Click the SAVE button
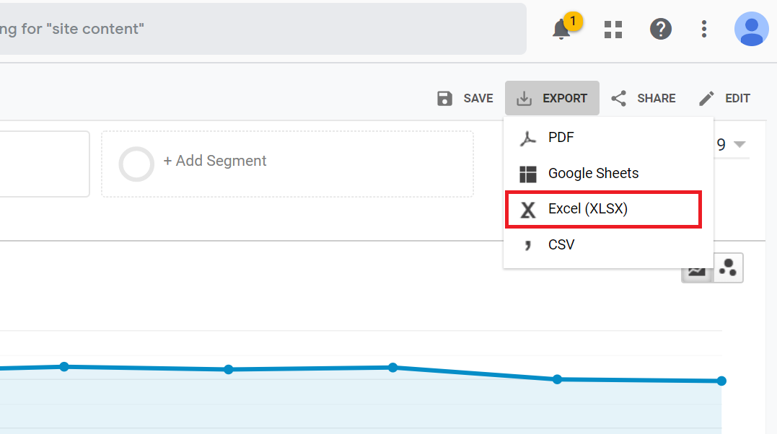The width and height of the screenshot is (777, 434). pyautogui.click(x=465, y=98)
